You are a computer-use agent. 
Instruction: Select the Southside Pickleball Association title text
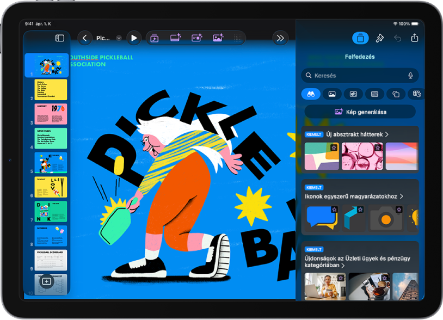pyautogui.click(x=101, y=61)
